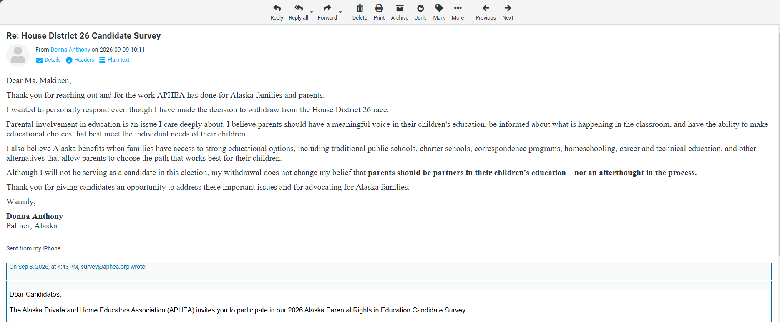
Task: Delete the current email
Action: (x=360, y=12)
